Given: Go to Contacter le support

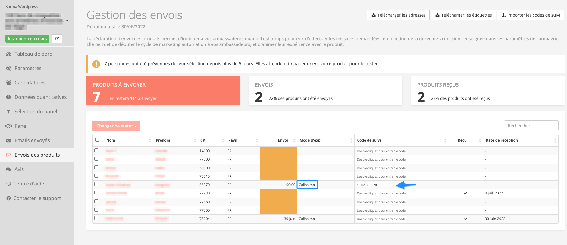Looking at the screenshot, I should [37, 198].
